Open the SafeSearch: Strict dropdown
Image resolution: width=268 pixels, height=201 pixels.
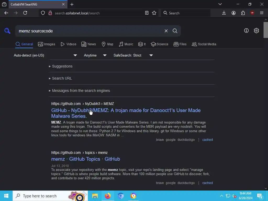click(133, 55)
